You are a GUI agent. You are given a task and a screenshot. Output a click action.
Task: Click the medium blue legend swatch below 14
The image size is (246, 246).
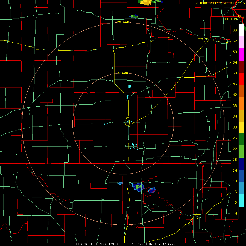(241, 176)
